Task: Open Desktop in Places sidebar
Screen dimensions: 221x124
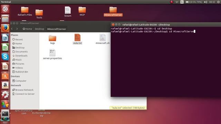Action: coord(18,48)
